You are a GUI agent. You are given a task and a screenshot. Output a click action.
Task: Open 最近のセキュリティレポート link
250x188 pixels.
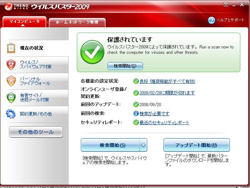164,123
